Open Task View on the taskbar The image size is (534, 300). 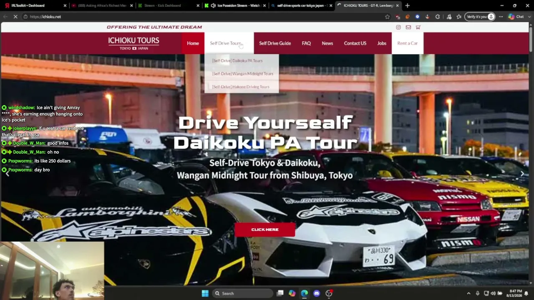click(x=280, y=293)
